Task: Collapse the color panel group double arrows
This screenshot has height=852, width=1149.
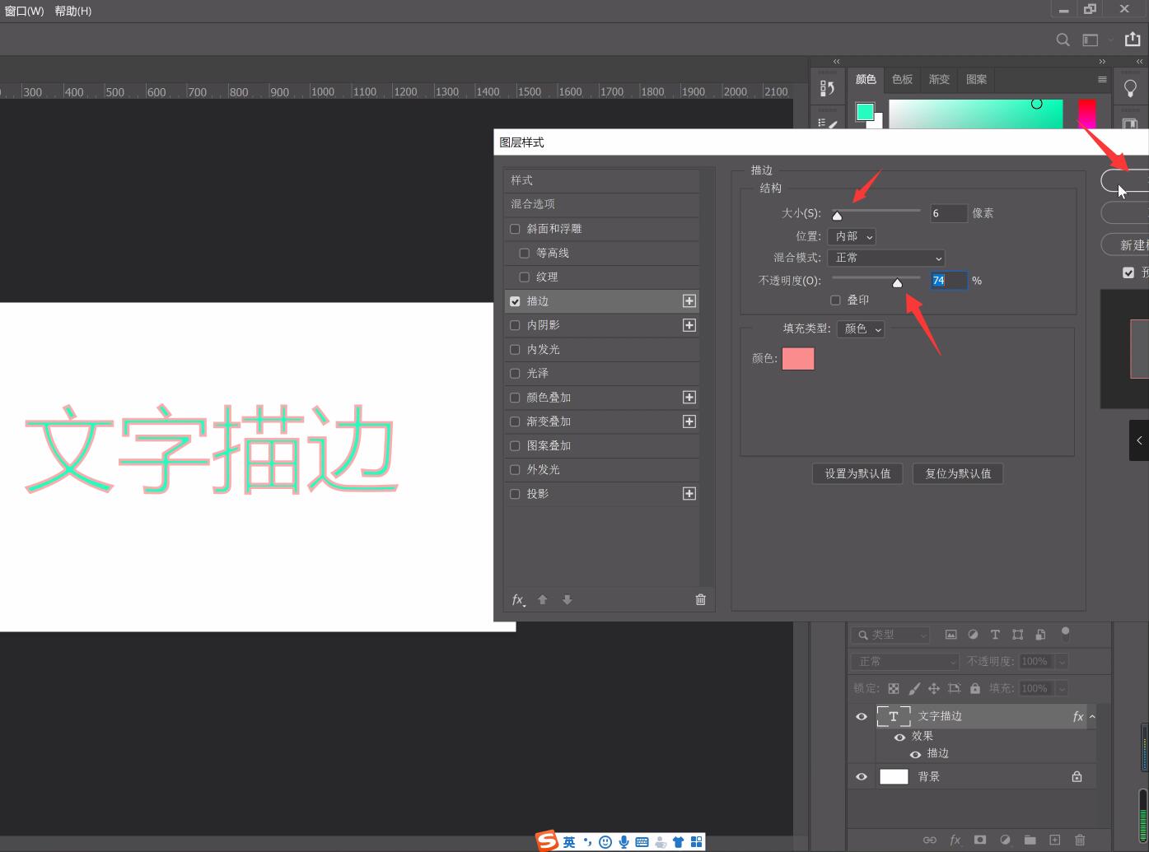Action: click(1102, 61)
